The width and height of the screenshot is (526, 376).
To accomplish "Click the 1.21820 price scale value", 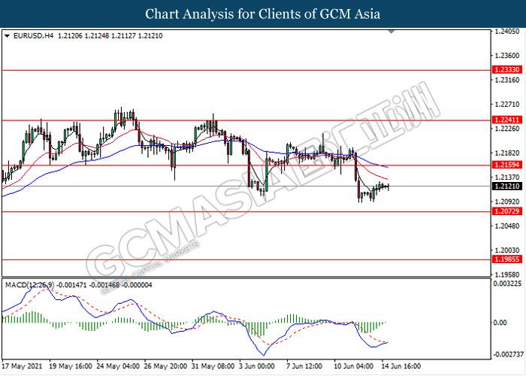I will click(x=507, y=153).
